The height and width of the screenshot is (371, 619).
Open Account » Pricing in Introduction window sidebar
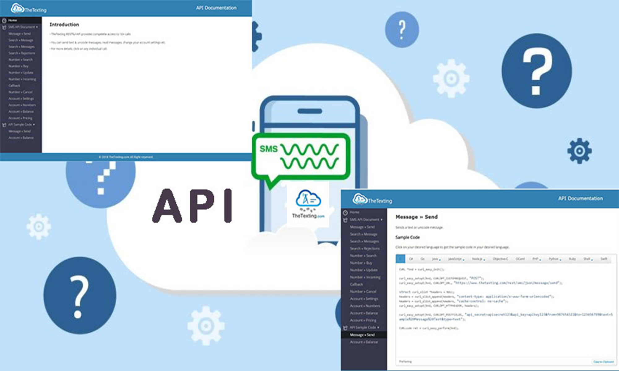coord(20,118)
